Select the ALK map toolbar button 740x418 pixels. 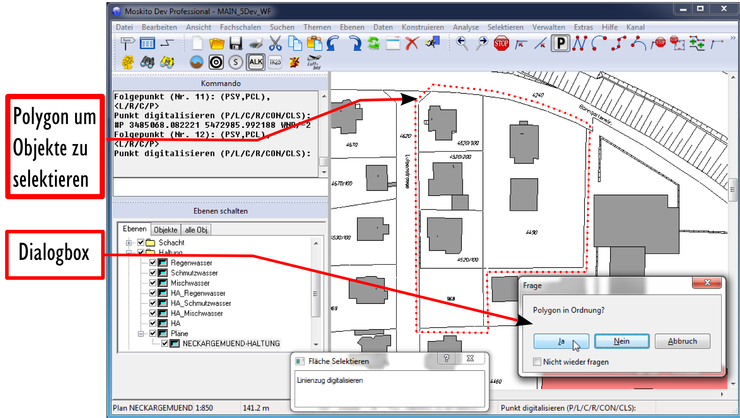click(256, 62)
